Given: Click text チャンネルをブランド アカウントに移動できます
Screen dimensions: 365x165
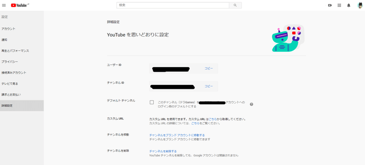Looking at the screenshot, I should [180, 139].
